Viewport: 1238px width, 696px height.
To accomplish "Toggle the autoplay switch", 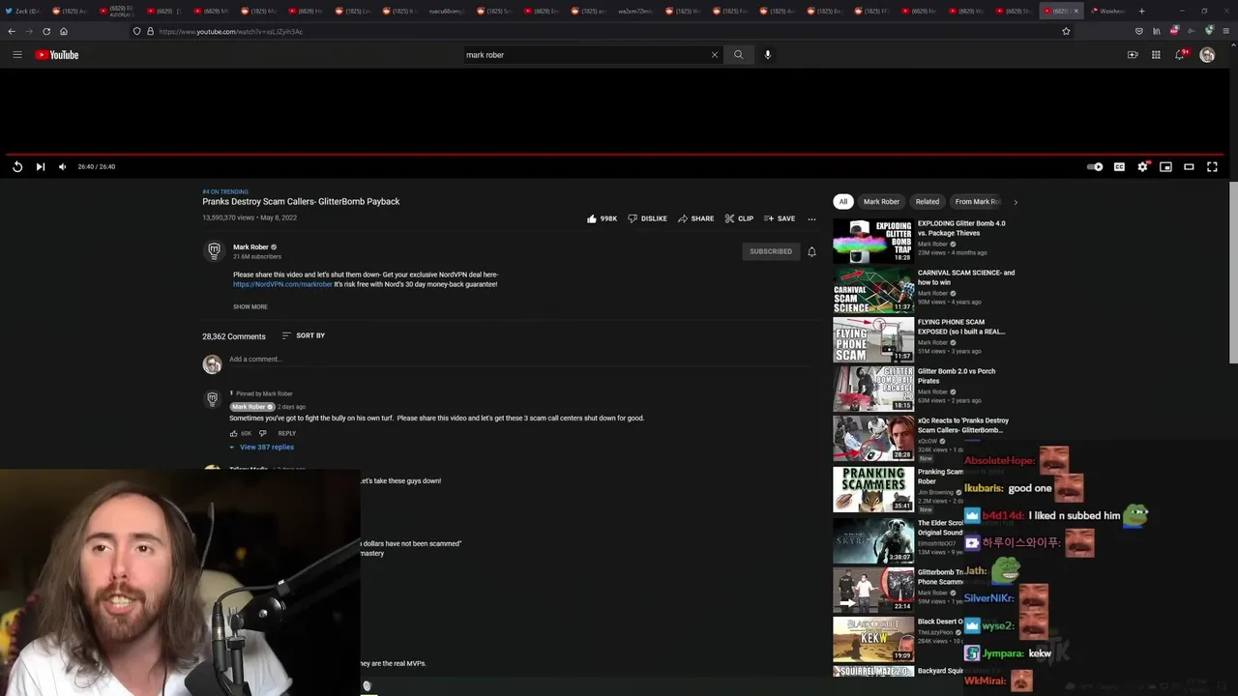I will coord(1095,166).
